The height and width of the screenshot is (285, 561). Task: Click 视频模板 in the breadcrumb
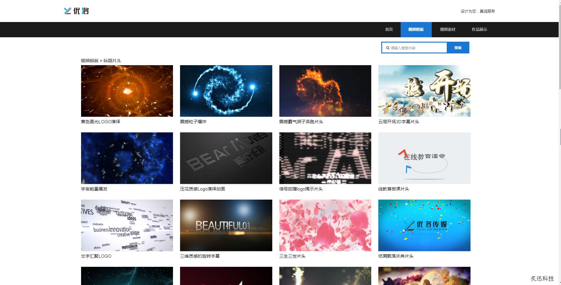pyautogui.click(x=90, y=61)
